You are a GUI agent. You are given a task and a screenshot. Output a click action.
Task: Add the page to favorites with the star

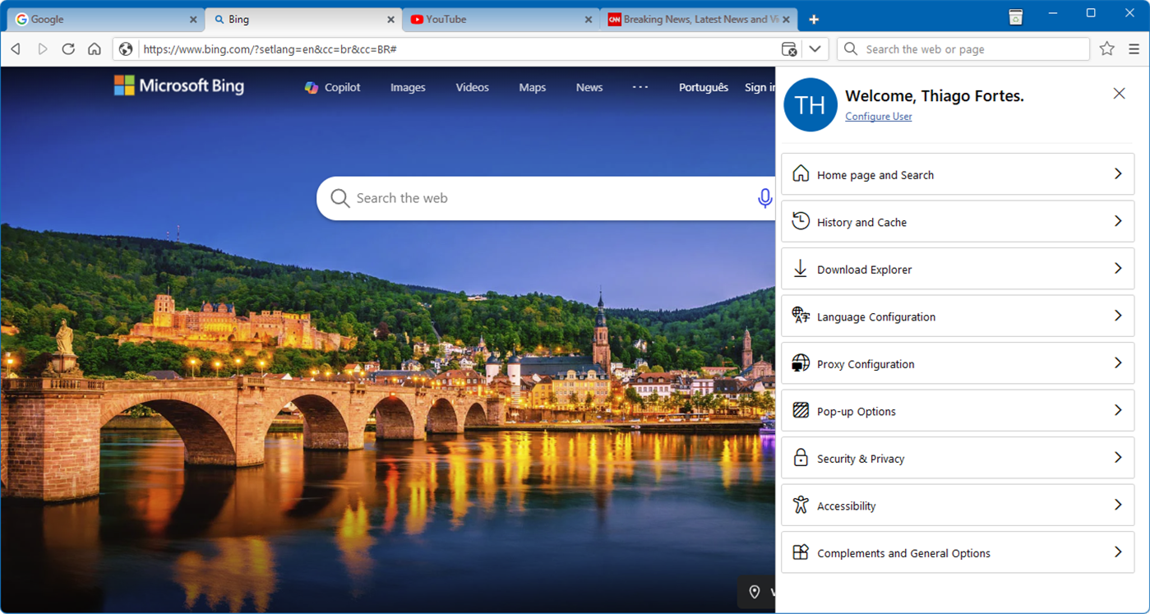pos(1107,48)
